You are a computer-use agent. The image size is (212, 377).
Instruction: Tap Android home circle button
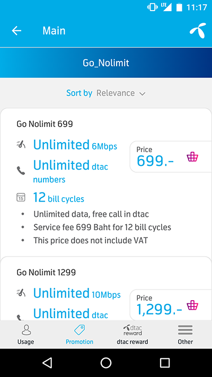click(x=106, y=363)
